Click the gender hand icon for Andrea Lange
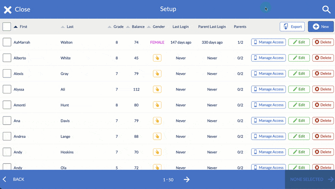The image size is (335, 189). coord(157,136)
